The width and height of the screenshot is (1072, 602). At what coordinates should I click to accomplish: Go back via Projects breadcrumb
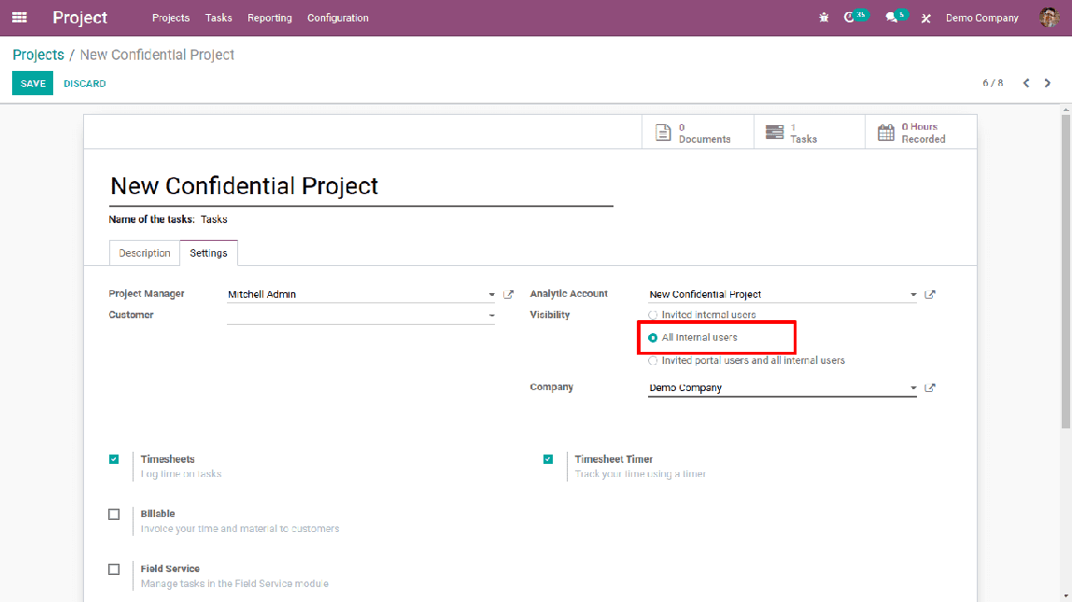(x=38, y=55)
